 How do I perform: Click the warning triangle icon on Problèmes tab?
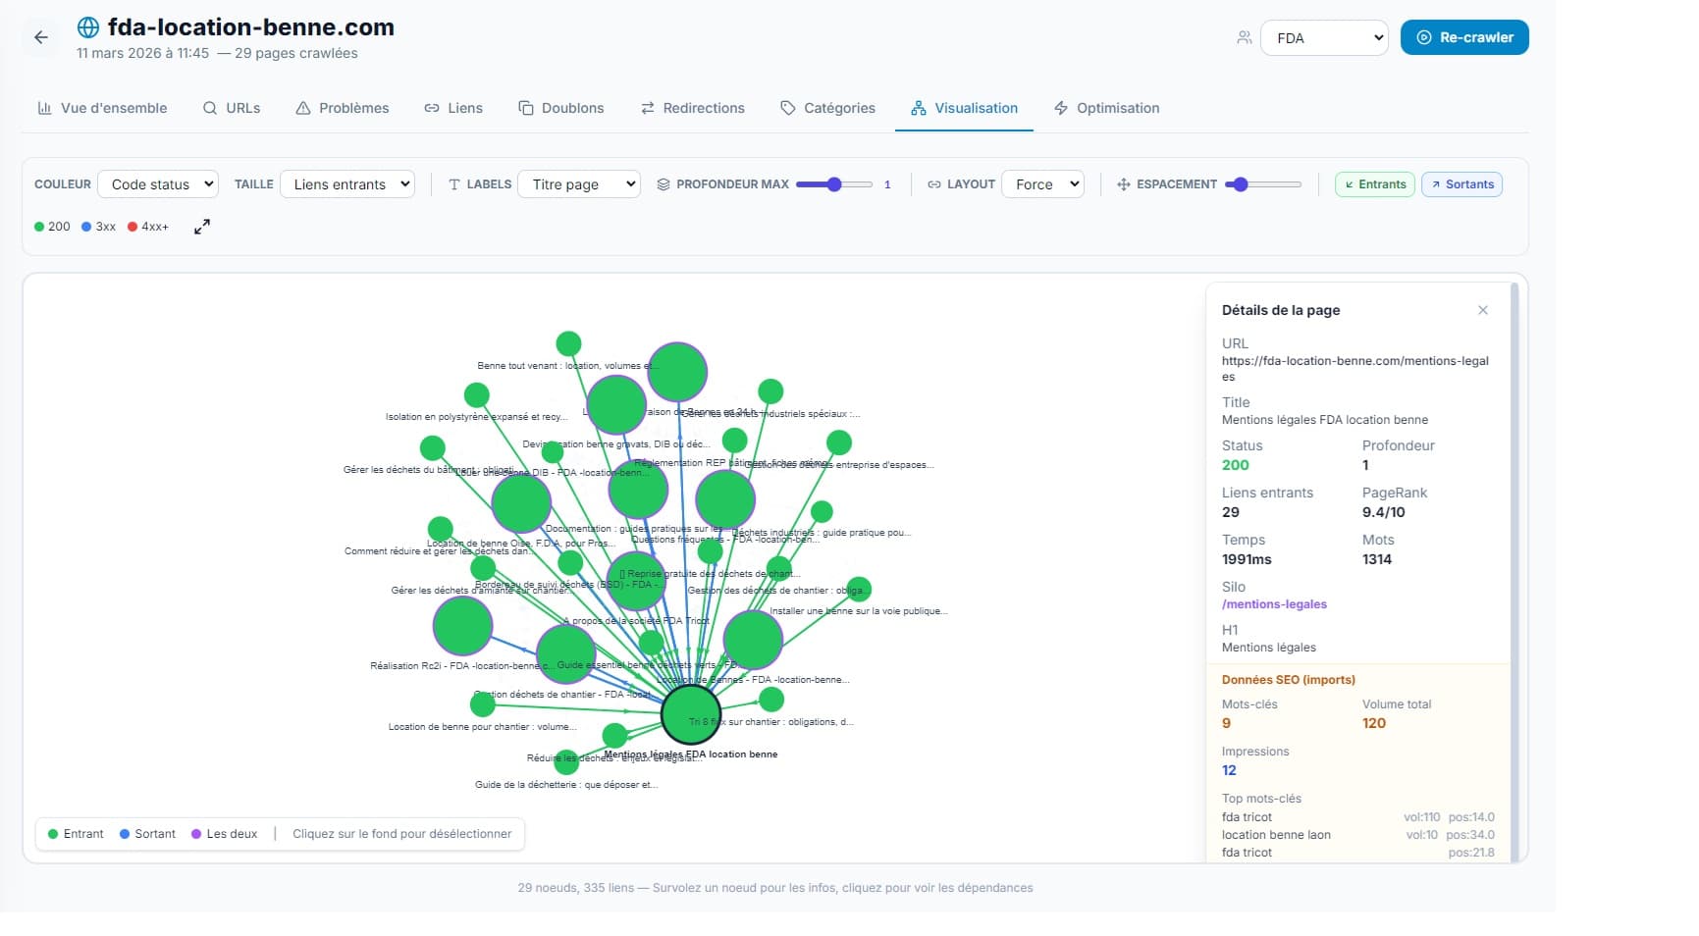(x=301, y=108)
